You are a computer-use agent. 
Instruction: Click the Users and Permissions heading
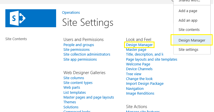(83, 40)
